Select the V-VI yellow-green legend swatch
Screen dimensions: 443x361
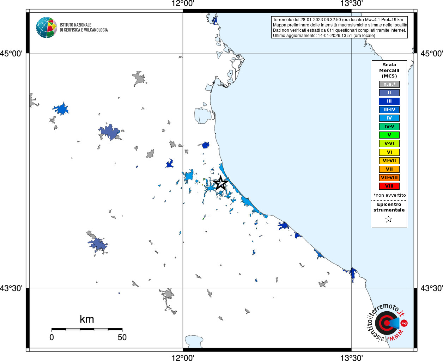click(389, 143)
